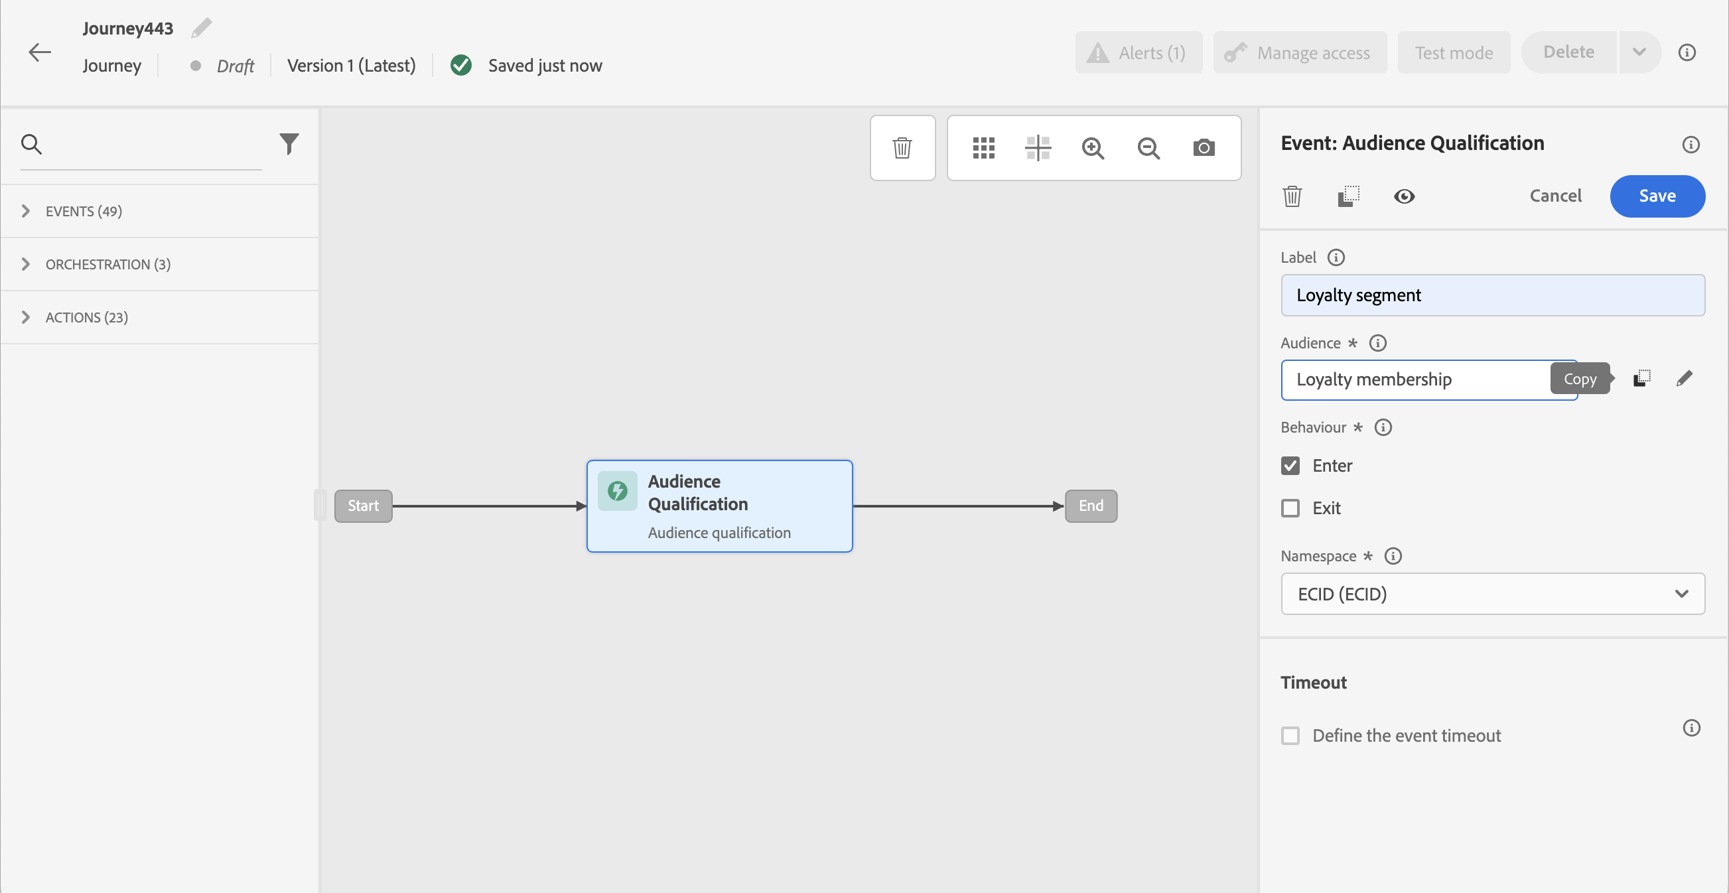The width and height of the screenshot is (1729, 893).
Task: Click the snap alignment crosshair icon
Action: tap(1038, 148)
